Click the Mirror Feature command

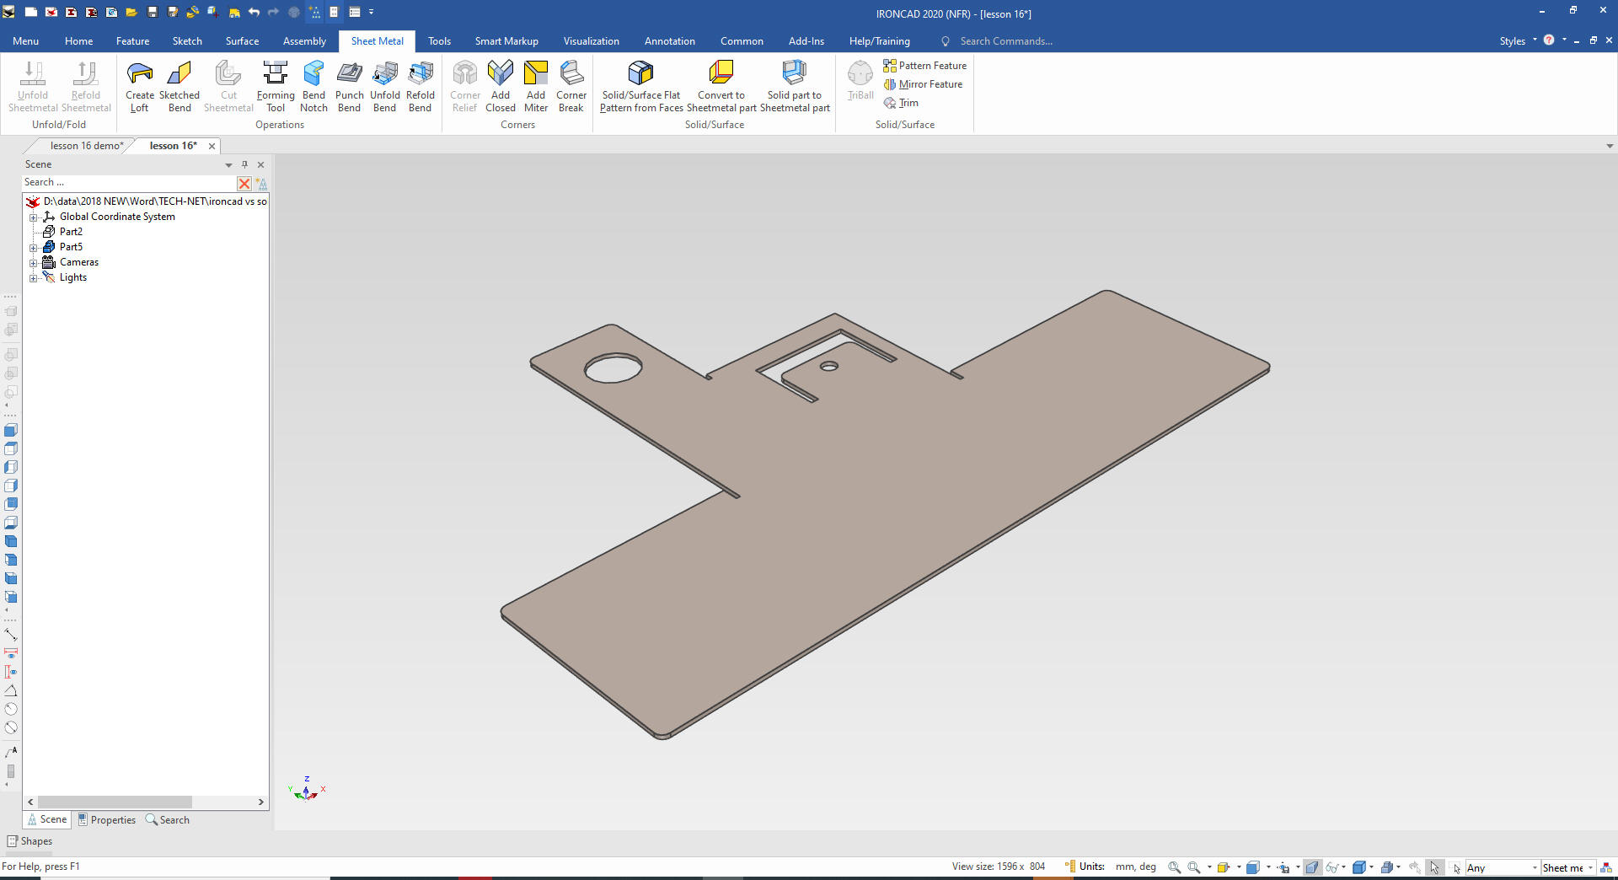pyautogui.click(x=923, y=84)
